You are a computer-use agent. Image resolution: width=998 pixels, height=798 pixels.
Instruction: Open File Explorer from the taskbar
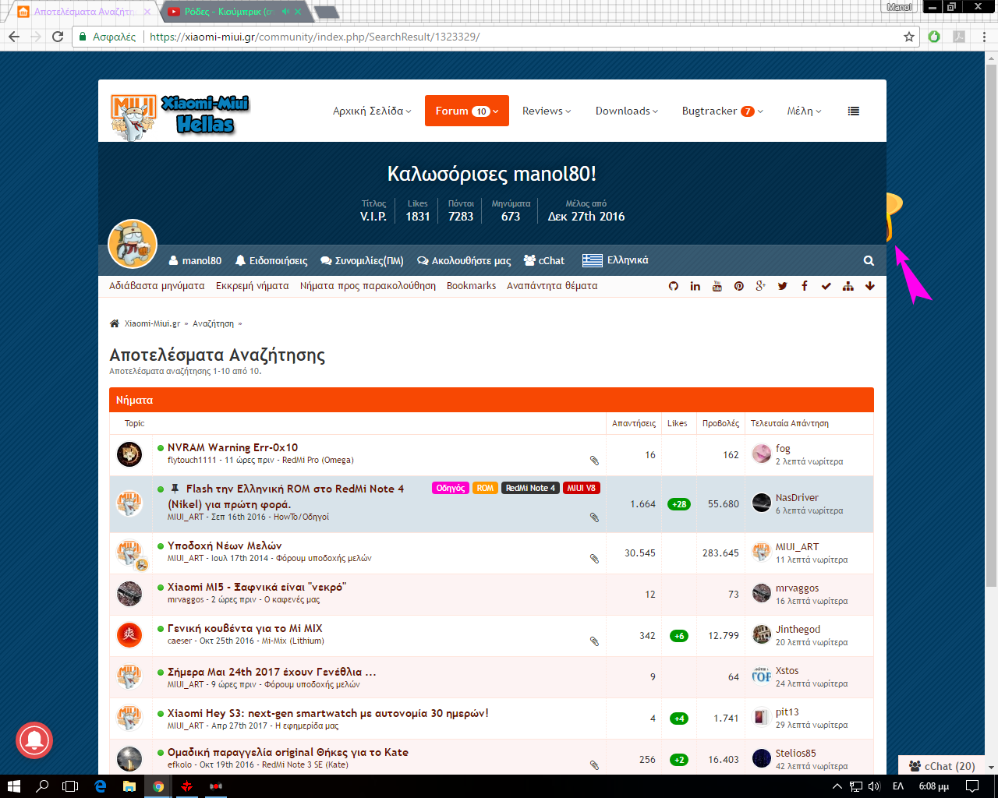[129, 786]
